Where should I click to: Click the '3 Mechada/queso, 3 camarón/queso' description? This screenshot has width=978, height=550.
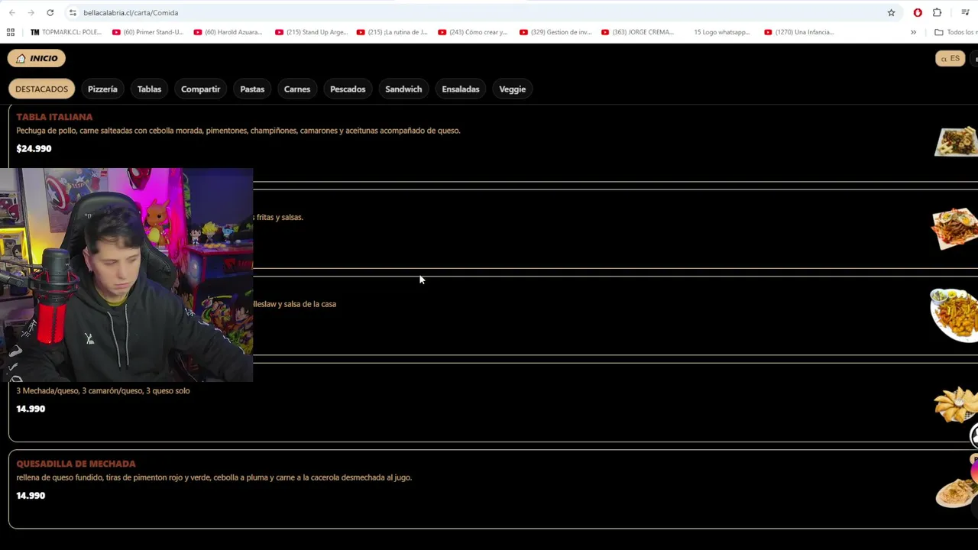[103, 391]
